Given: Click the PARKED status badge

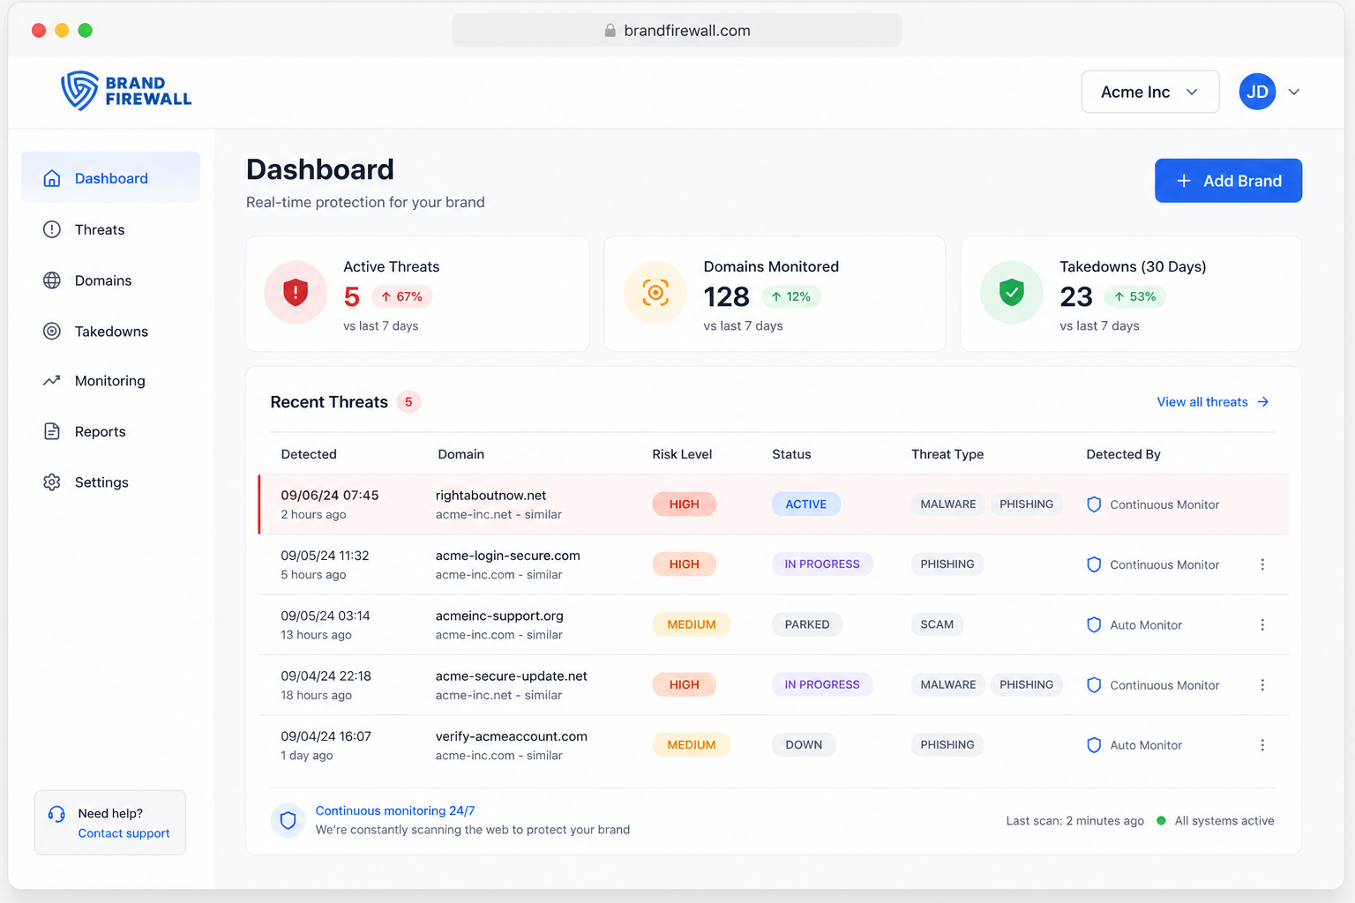Looking at the screenshot, I should 807,624.
